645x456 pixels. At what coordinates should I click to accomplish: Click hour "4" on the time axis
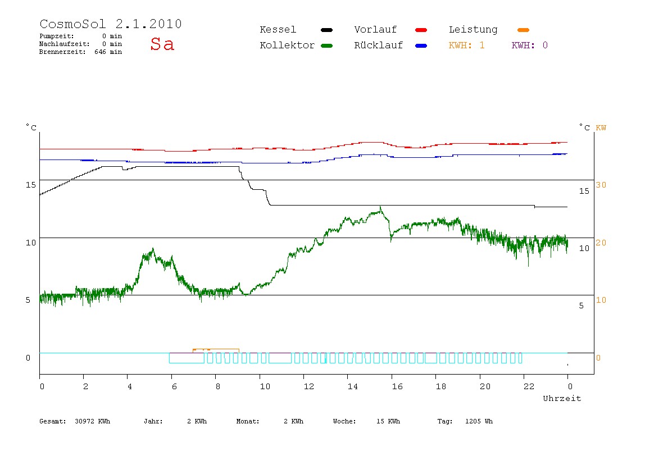click(130, 386)
